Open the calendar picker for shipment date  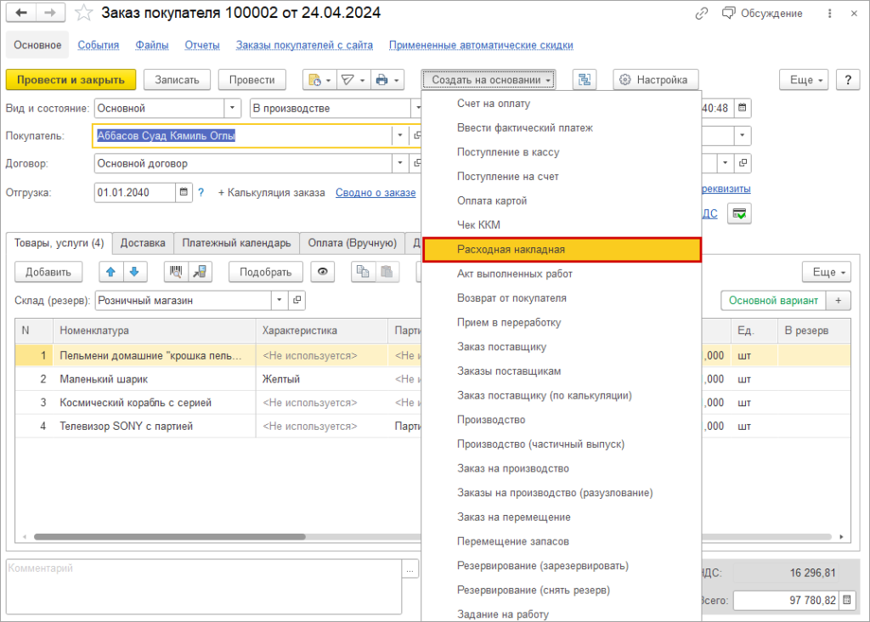(184, 193)
